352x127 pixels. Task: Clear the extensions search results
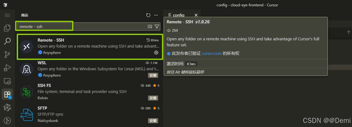[150, 26]
